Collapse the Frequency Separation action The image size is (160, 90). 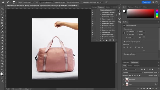[99, 10]
